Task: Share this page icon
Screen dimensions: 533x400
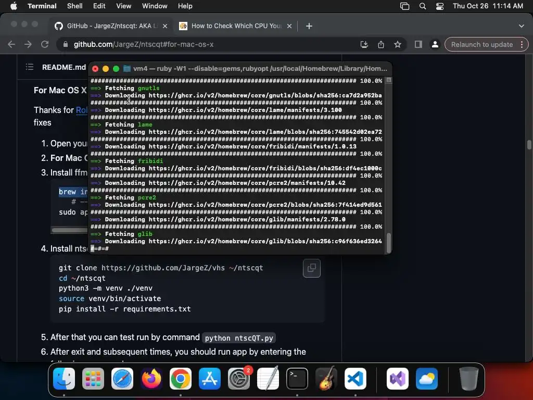Action: tap(381, 45)
